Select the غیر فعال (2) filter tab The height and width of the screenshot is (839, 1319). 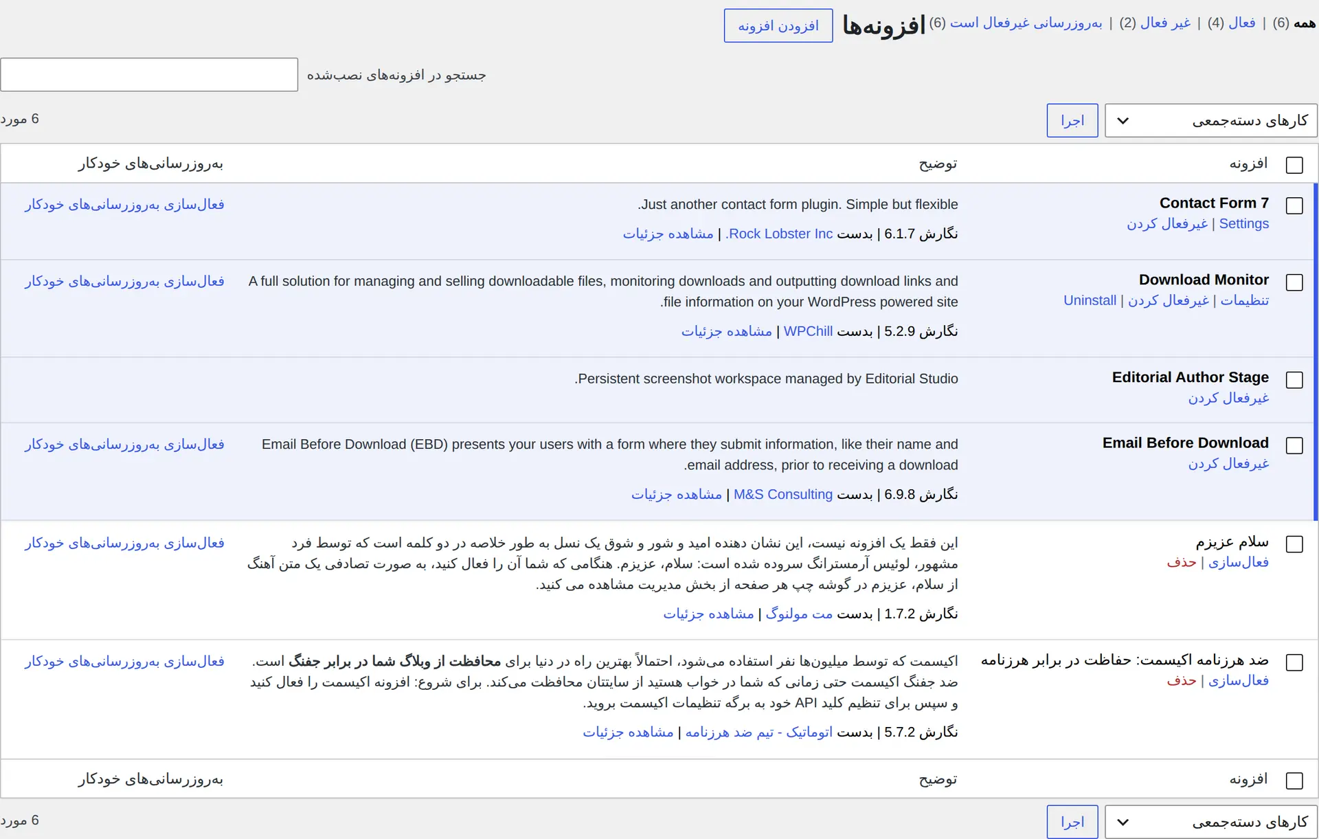[1155, 23]
